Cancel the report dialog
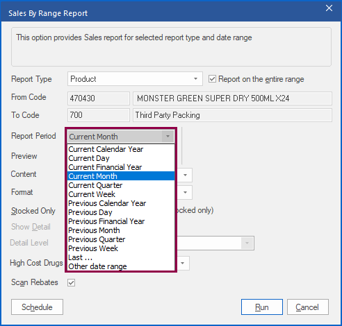 click(308, 307)
